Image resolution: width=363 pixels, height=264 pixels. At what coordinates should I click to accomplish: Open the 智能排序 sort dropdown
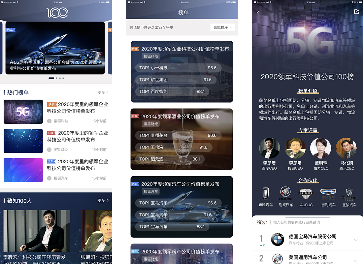click(x=222, y=27)
